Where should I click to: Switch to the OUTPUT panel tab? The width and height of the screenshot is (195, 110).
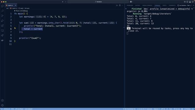pos(137,5)
